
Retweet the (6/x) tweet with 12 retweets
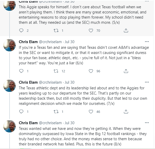pyautogui.click(x=56, y=71)
